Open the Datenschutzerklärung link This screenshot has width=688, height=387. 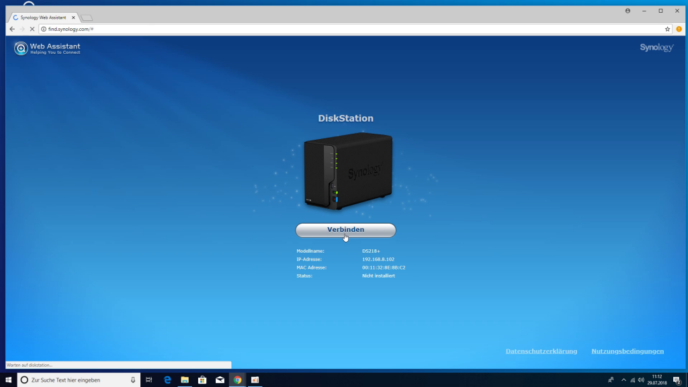pos(541,351)
